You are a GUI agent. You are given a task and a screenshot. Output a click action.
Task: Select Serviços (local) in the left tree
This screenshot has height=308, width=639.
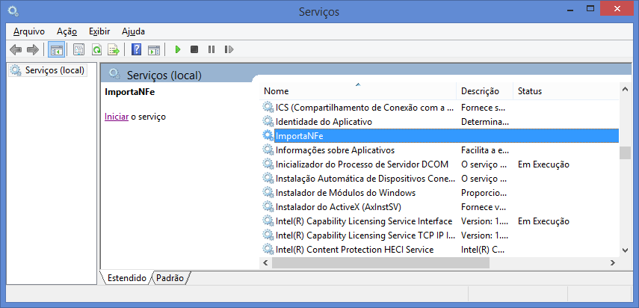click(x=55, y=70)
